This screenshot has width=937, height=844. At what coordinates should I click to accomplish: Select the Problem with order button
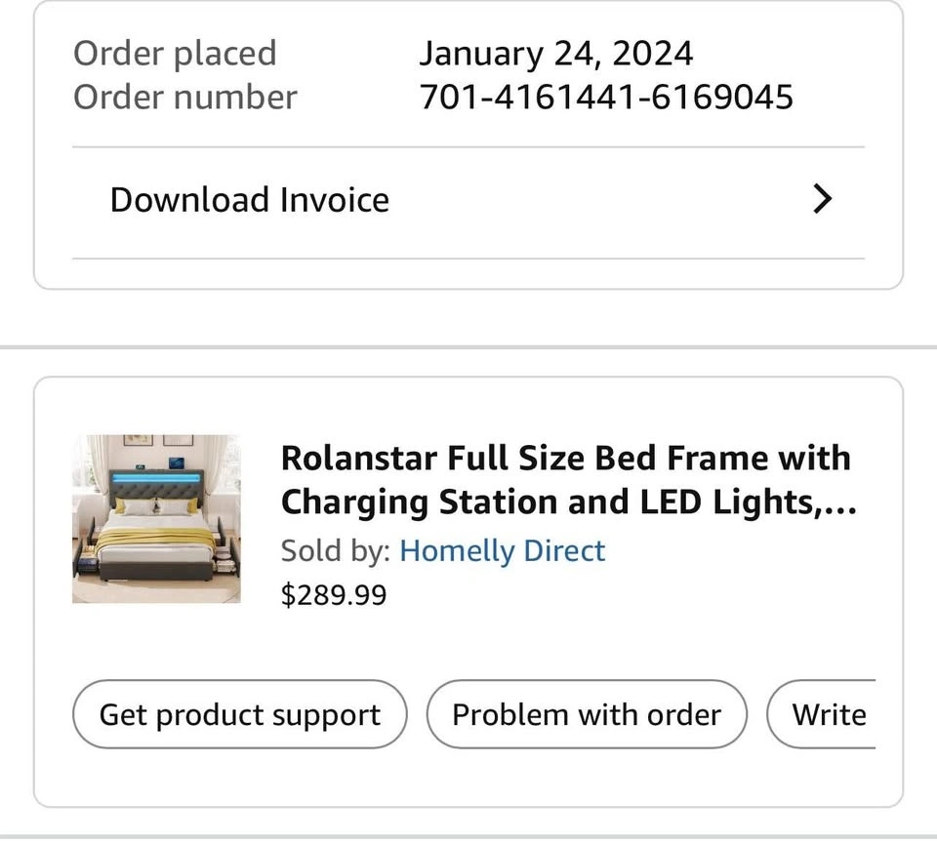pos(587,715)
